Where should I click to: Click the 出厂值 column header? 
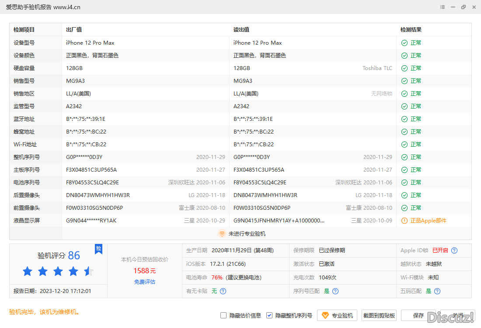[74, 30]
